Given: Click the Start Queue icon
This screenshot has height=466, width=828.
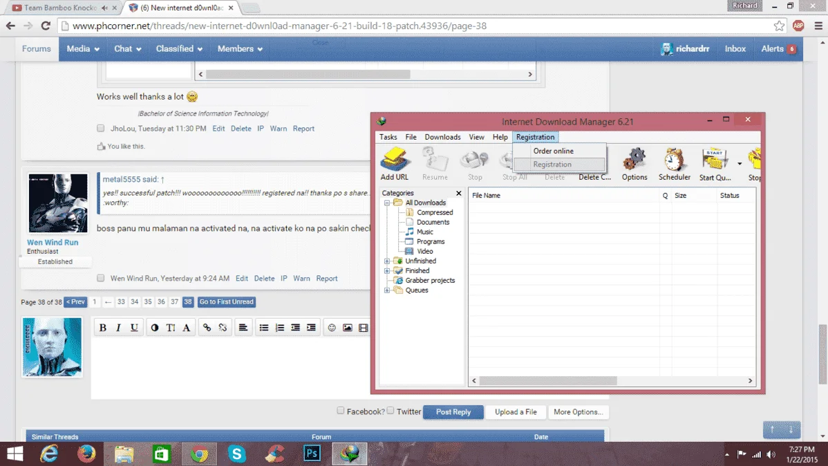Looking at the screenshot, I should [x=715, y=164].
